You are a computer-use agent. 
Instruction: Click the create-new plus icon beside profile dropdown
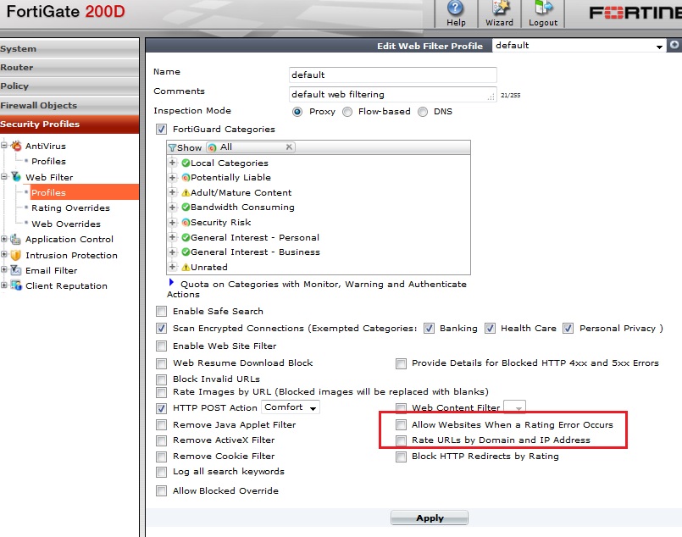(674, 45)
